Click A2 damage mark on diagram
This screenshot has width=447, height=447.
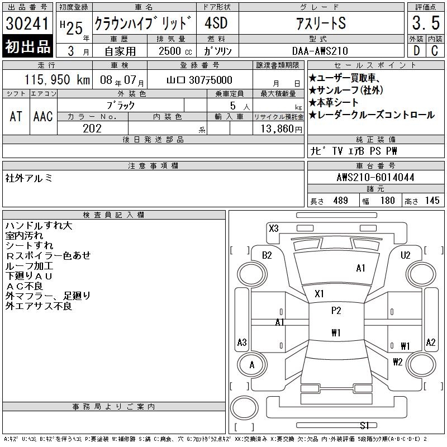pyautogui.click(x=431, y=342)
